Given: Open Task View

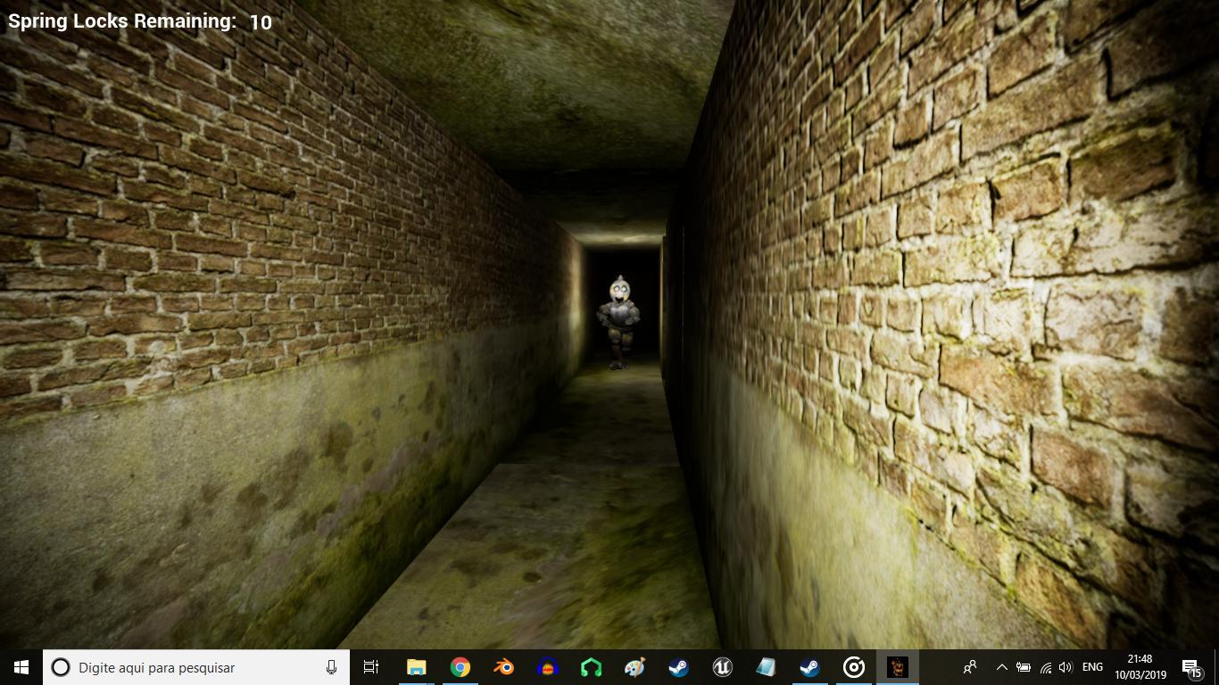Looking at the screenshot, I should coord(369,666).
